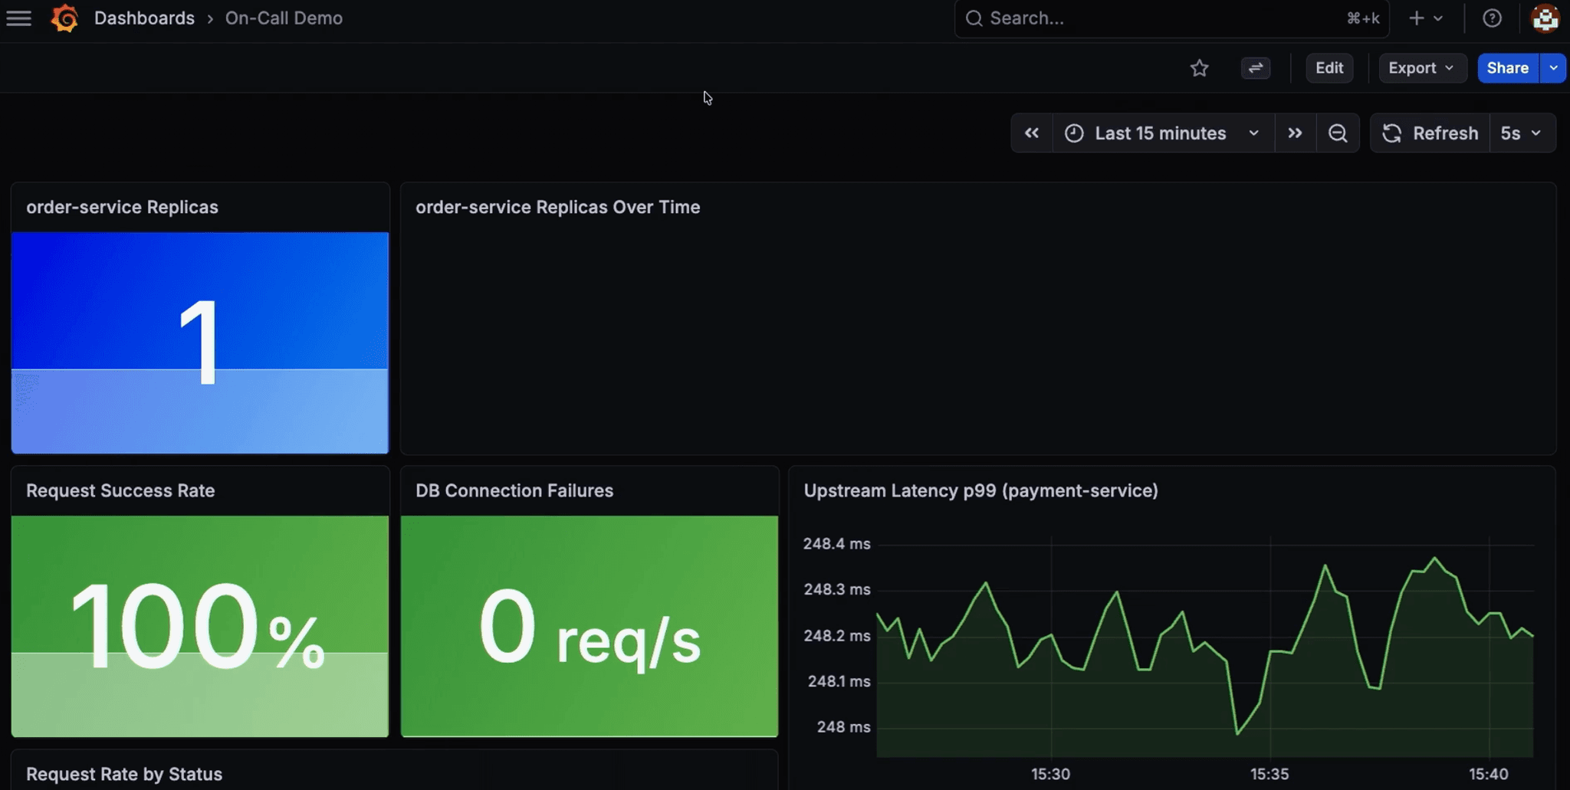Click the 15:35 time axis label

(x=1269, y=774)
